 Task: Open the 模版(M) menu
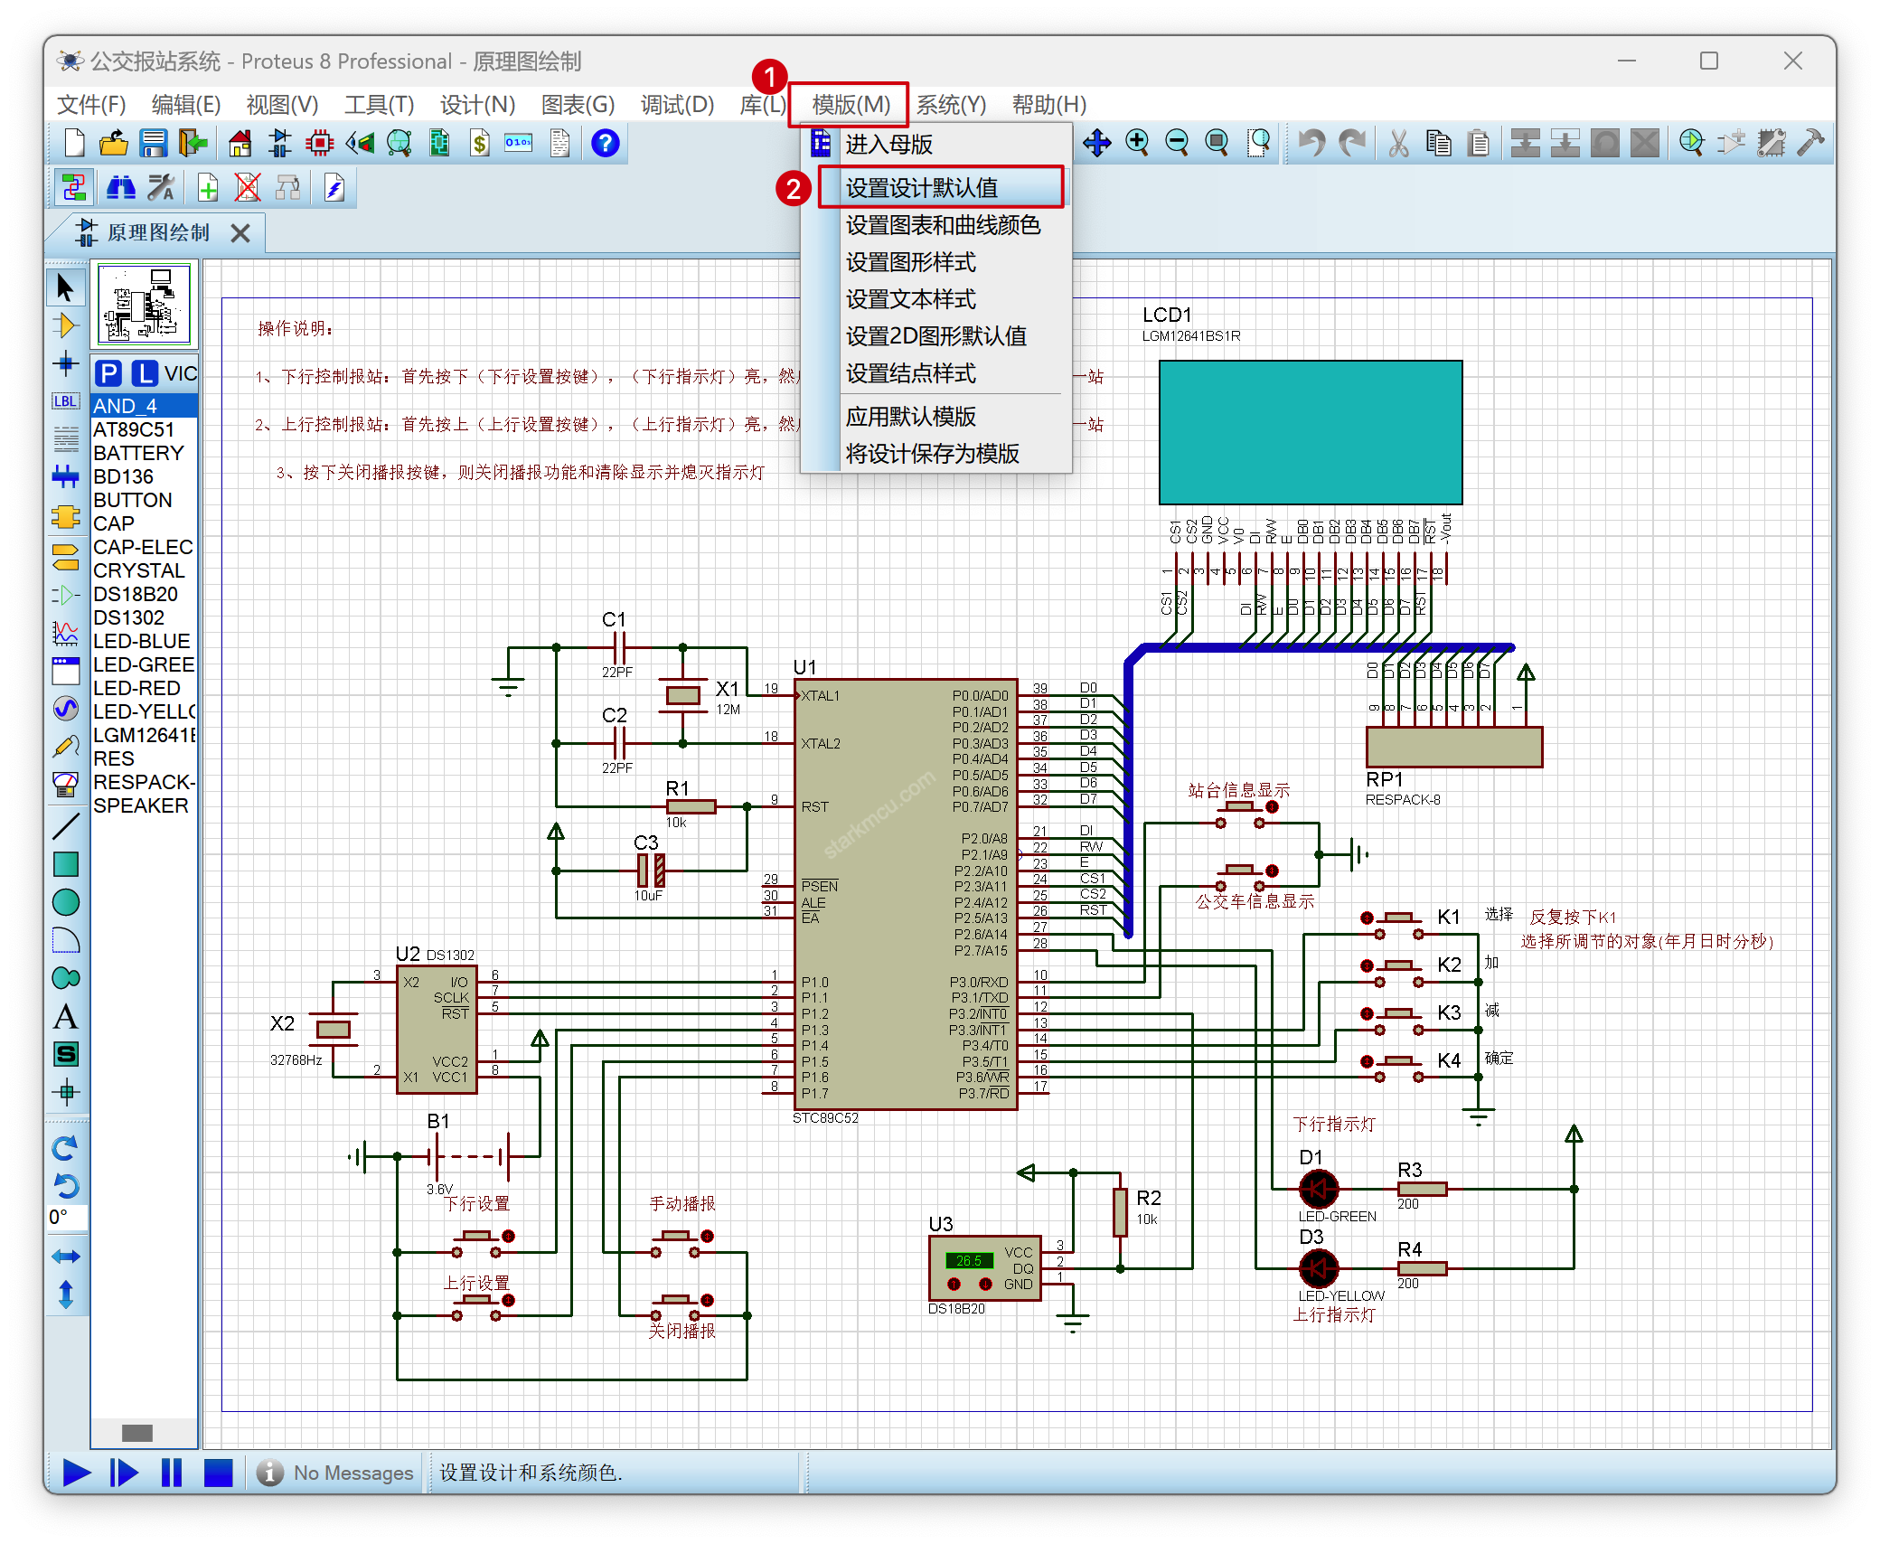tap(850, 105)
